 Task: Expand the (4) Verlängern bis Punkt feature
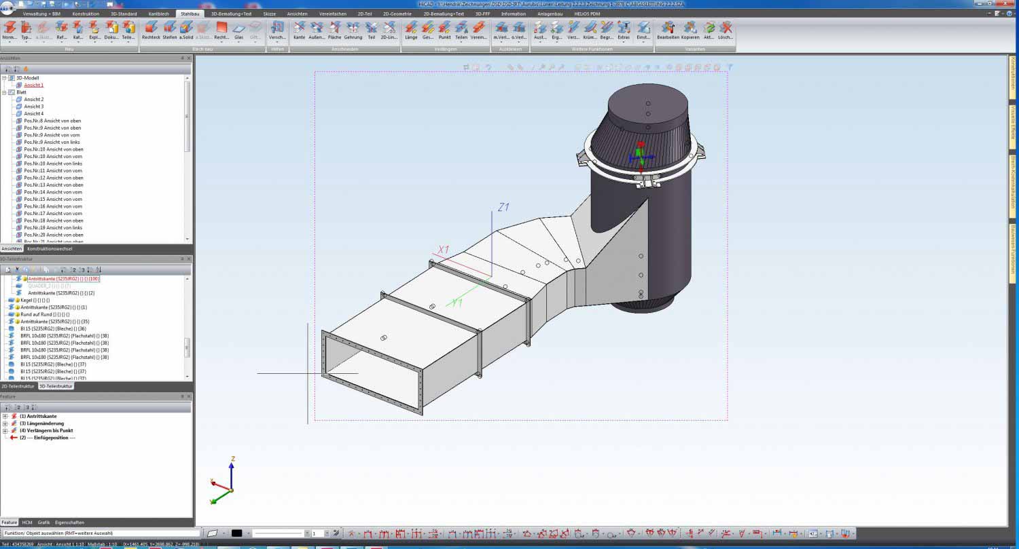pos(5,430)
